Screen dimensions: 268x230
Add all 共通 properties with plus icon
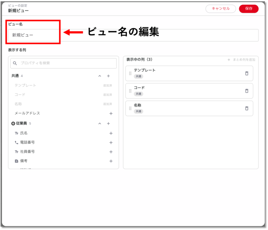(108, 76)
